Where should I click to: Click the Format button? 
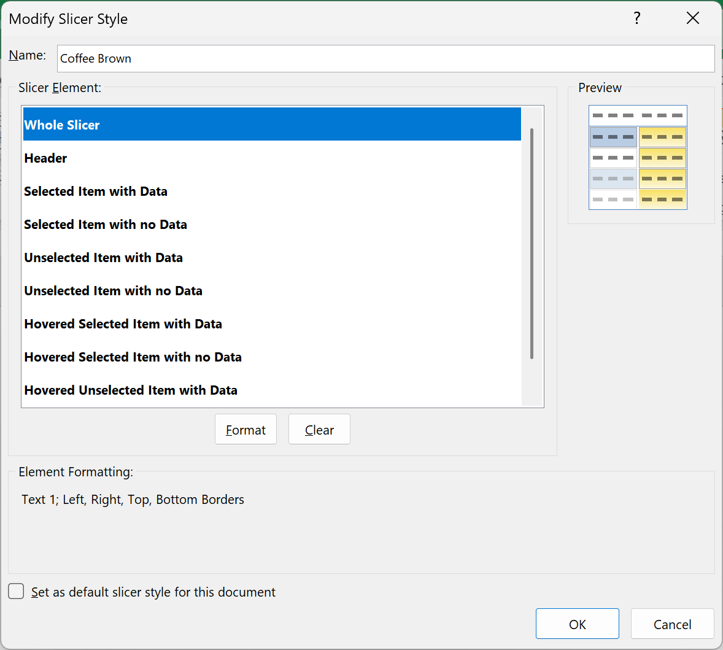246,429
